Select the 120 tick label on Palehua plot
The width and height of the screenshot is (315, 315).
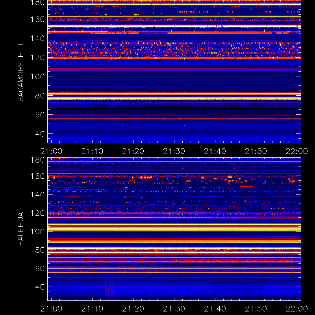(x=37, y=213)
